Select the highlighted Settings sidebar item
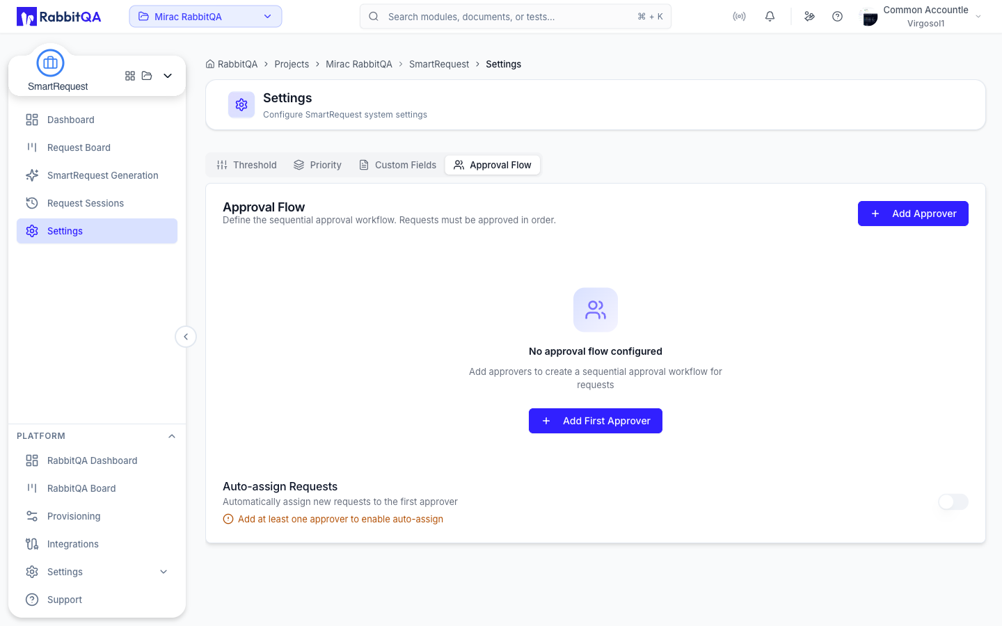 pos(97,231)
